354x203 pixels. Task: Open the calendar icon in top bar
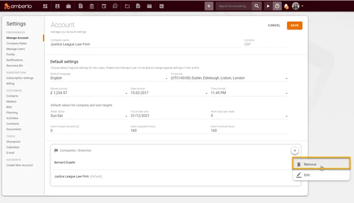(104, 6)
